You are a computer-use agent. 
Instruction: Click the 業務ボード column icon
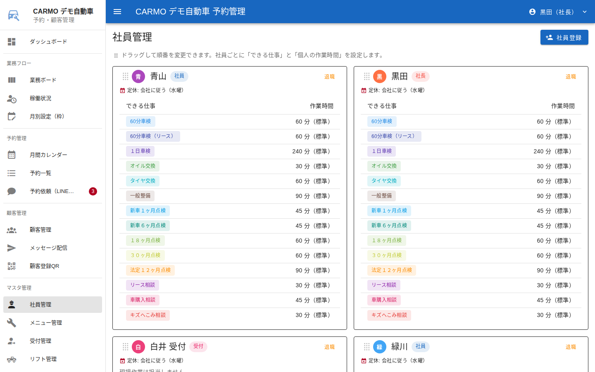[12, 80]
